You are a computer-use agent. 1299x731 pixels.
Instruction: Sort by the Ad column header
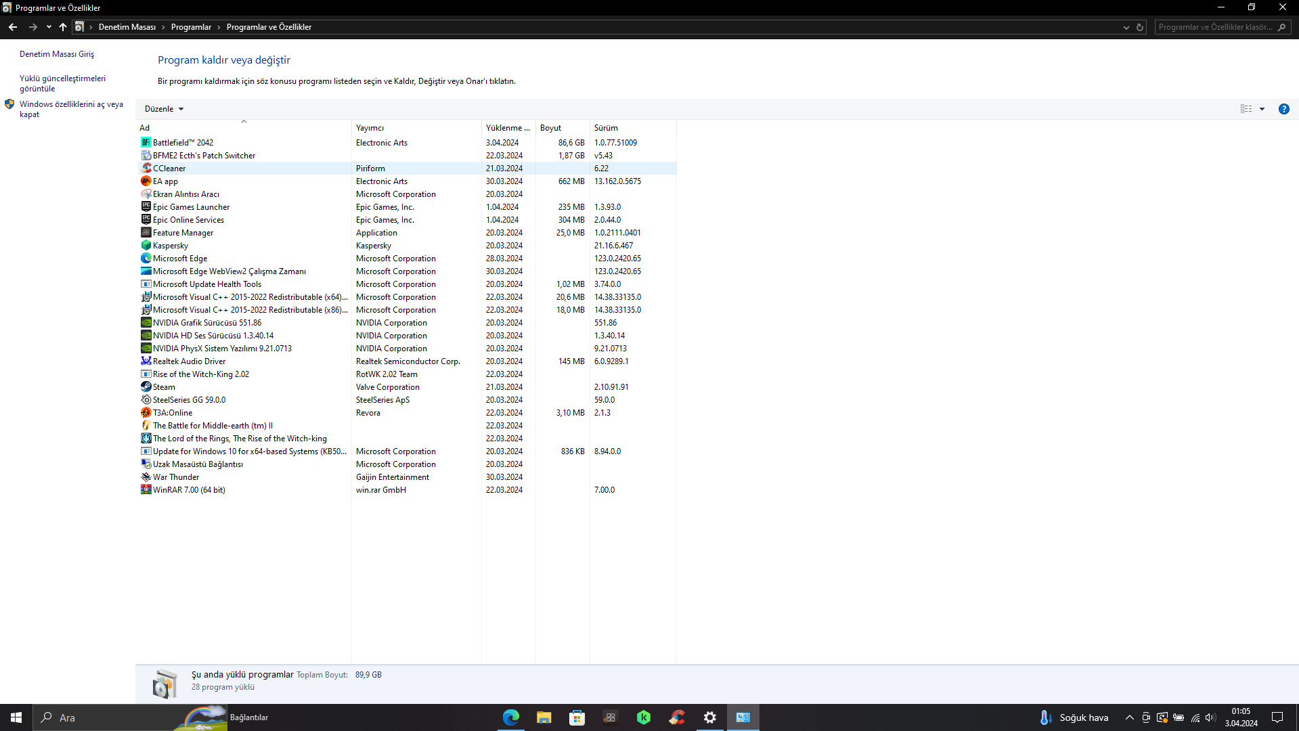coord(244,128)
